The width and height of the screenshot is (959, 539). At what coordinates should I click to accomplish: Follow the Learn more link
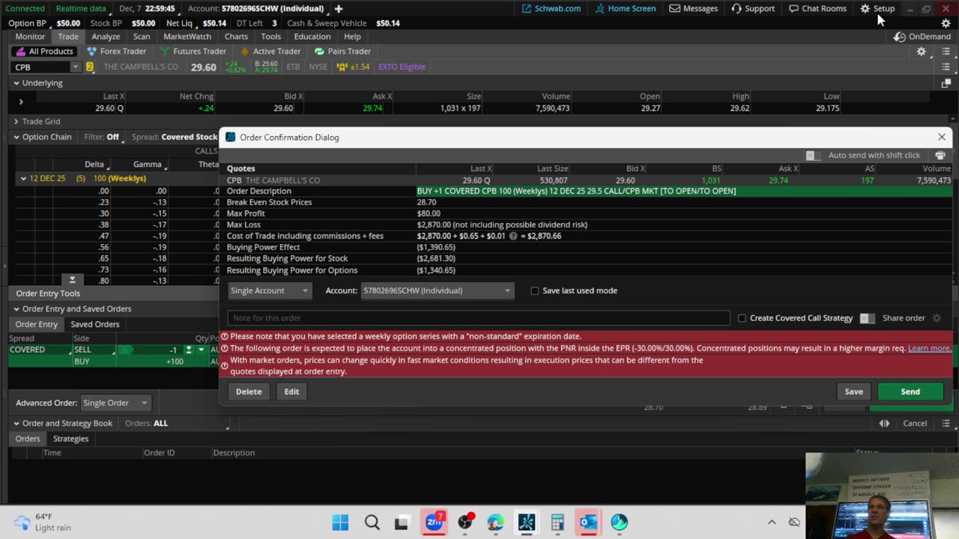pos(930,348)
